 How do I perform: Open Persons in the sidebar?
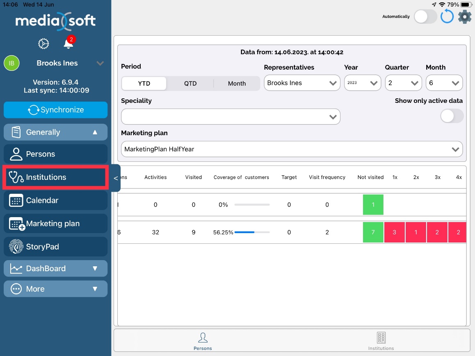(56, 154)
